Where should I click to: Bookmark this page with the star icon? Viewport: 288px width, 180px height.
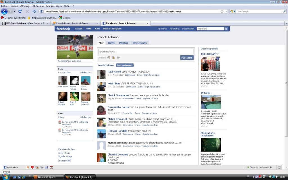point(222,11)
